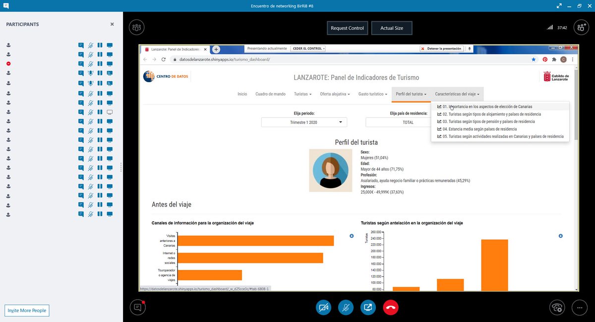
Task: Open the more options ellipsis button
Action: pos(579,307)
